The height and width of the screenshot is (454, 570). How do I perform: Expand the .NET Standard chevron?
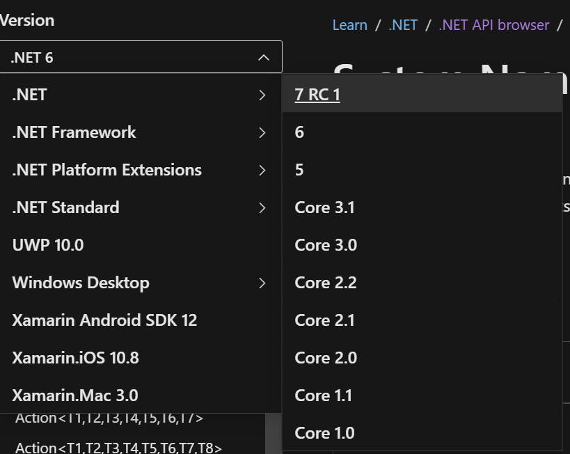coord(262,208)
